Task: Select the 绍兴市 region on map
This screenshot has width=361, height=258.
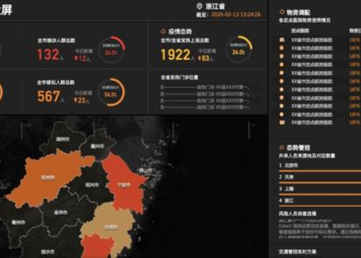Action: pyautogui.click(x=92, y=185)
